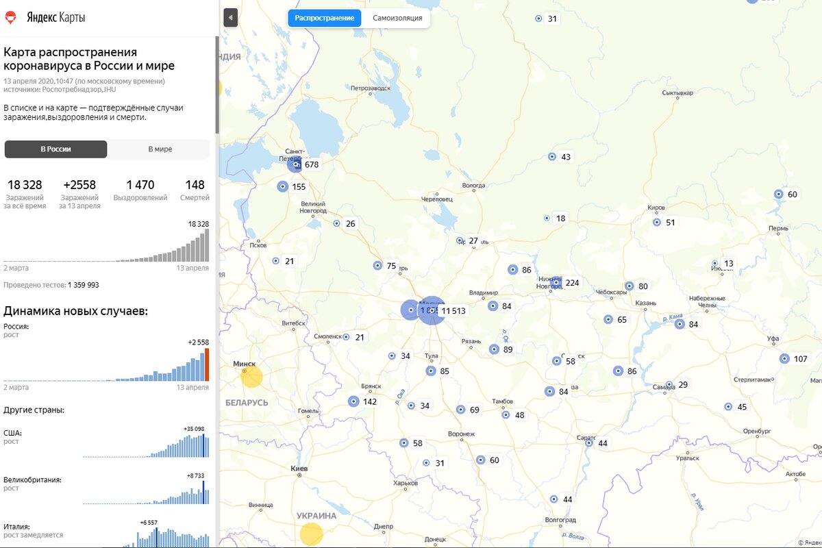Screen dimensions: 822x548
Task: Click the Kirov marker showing 51
Action: (656, 221)
